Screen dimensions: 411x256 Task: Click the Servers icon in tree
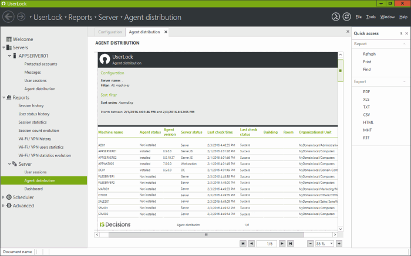(x=9, y=47)
